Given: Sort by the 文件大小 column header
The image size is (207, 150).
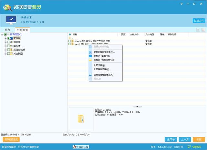Looking at the screenshot, I should tap(134, 34).
